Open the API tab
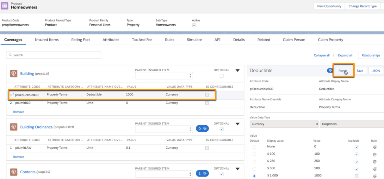The width and height of the screenshot is (384, 179). (217, 40)
